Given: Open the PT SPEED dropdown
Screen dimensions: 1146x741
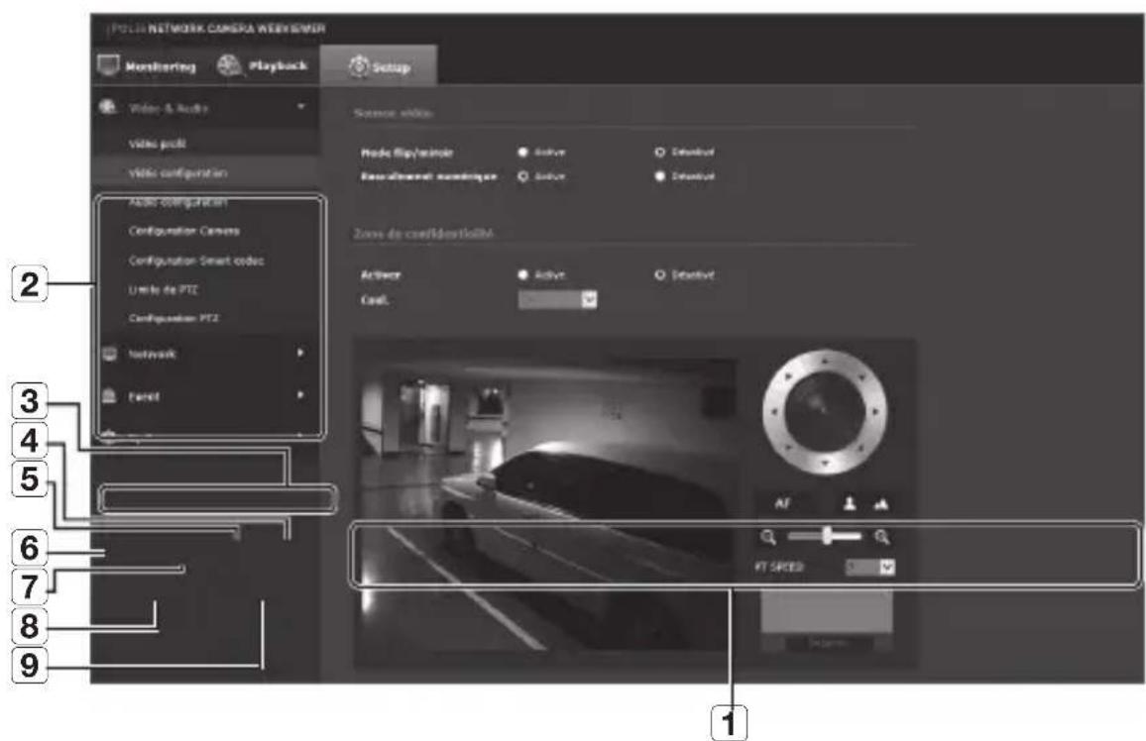Looking at the screenshot, I should point(886,568).
